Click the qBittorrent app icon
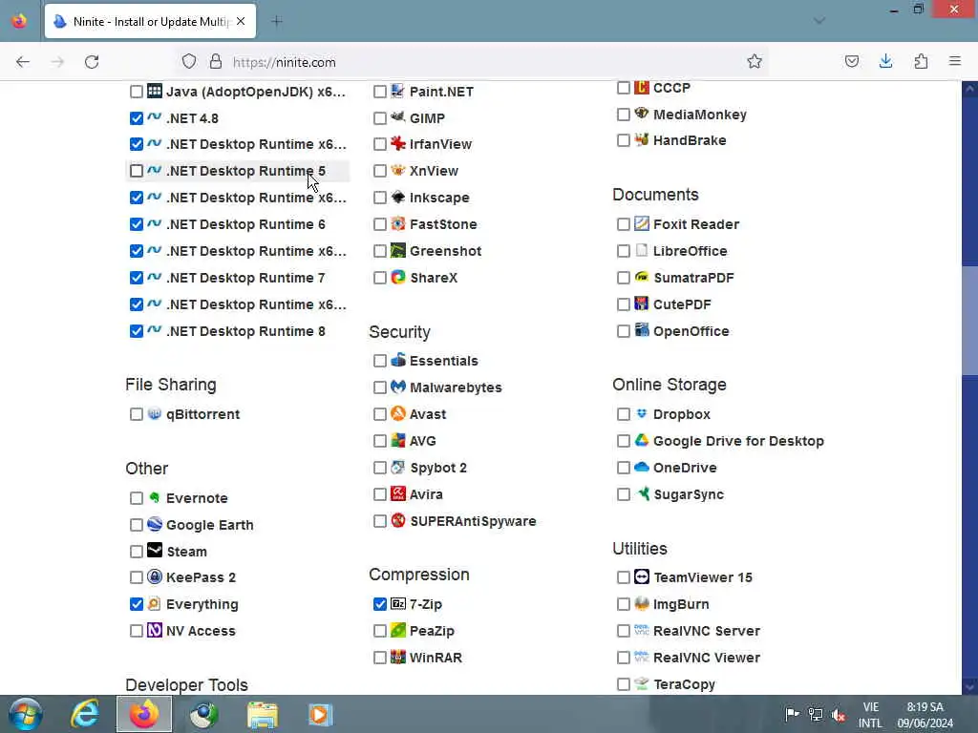978x733 pixels. pyautogui.click(x=155, y=413)
